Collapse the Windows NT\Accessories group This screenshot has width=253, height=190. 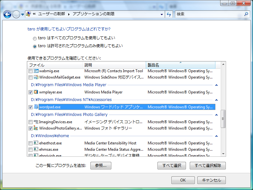click(217, 100)
